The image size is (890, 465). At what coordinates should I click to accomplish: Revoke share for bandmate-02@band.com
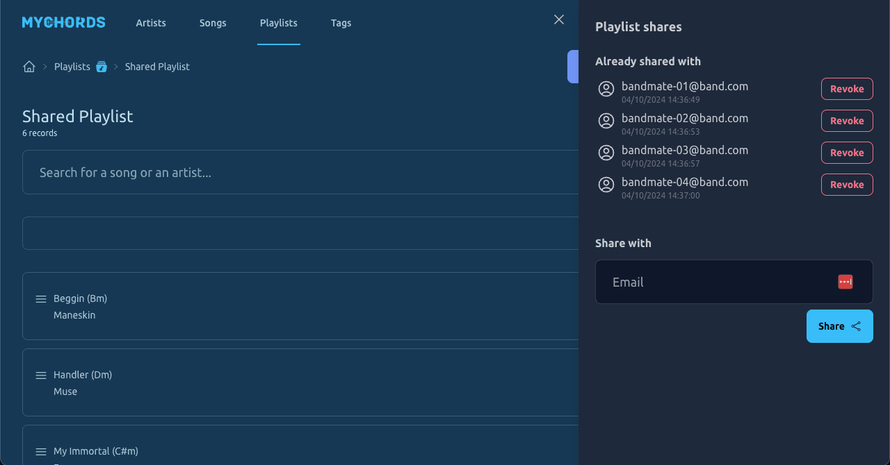point(847,121)
